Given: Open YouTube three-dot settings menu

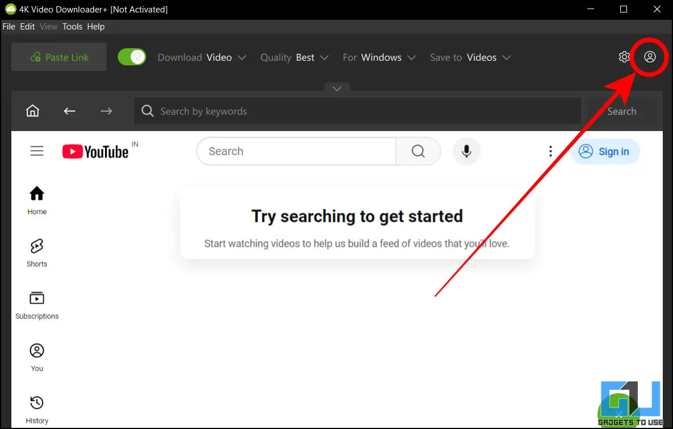Looking at the screenshot, I should [x=550, y=151].
